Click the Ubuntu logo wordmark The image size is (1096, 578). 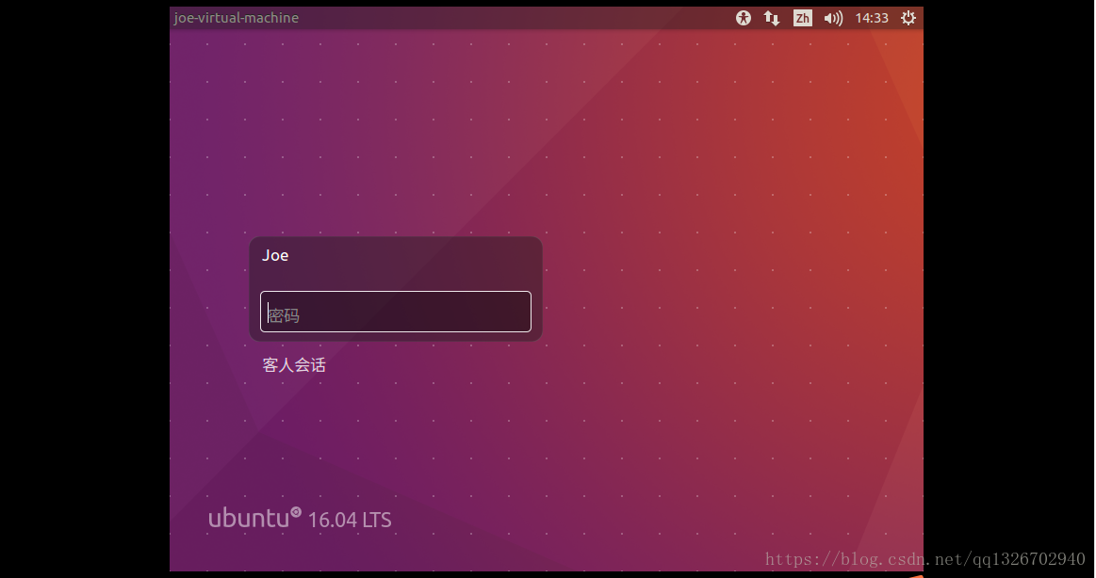click(x=248, y=518)
